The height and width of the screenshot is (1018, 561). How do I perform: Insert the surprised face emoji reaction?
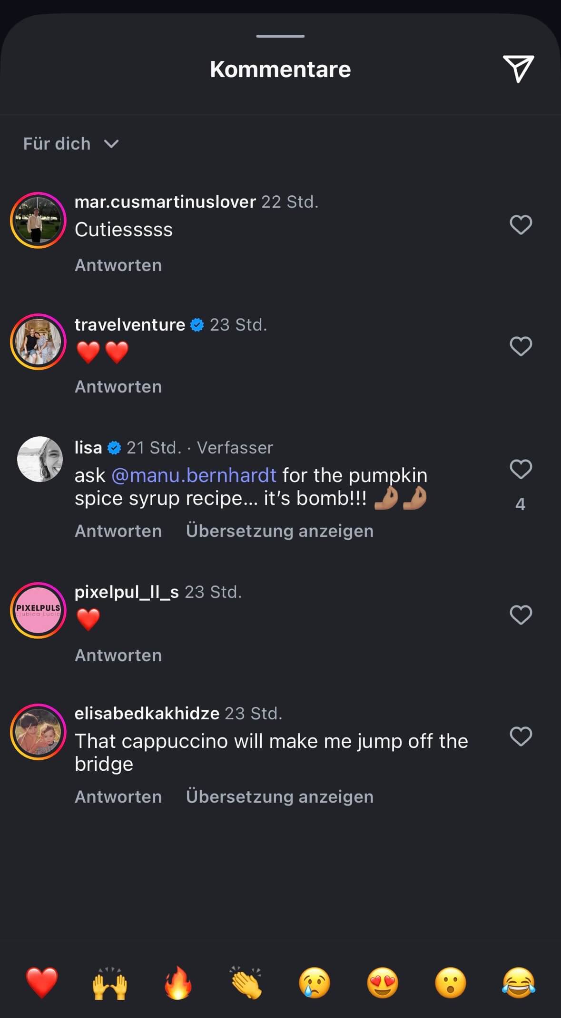pos(451,983)
